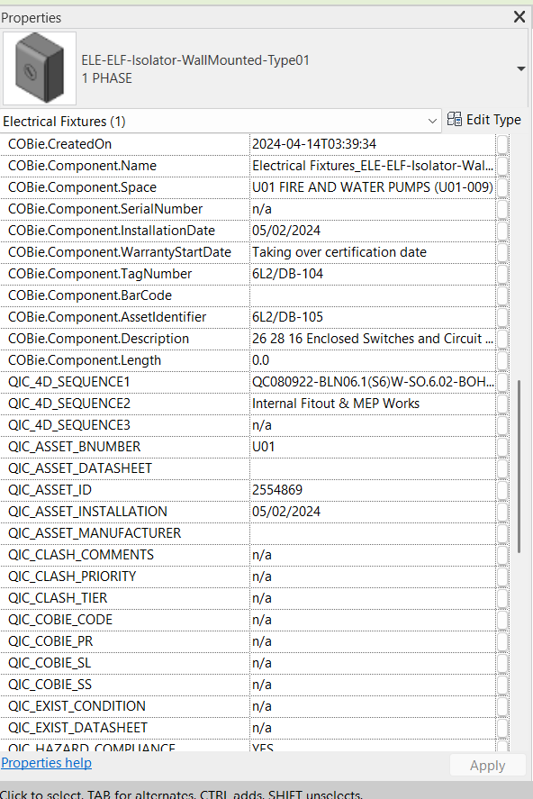This screenshot has height=799, width=533.
Task: Click the small button beside COBie.Component.TagNumber
Action: coord(502,274)
